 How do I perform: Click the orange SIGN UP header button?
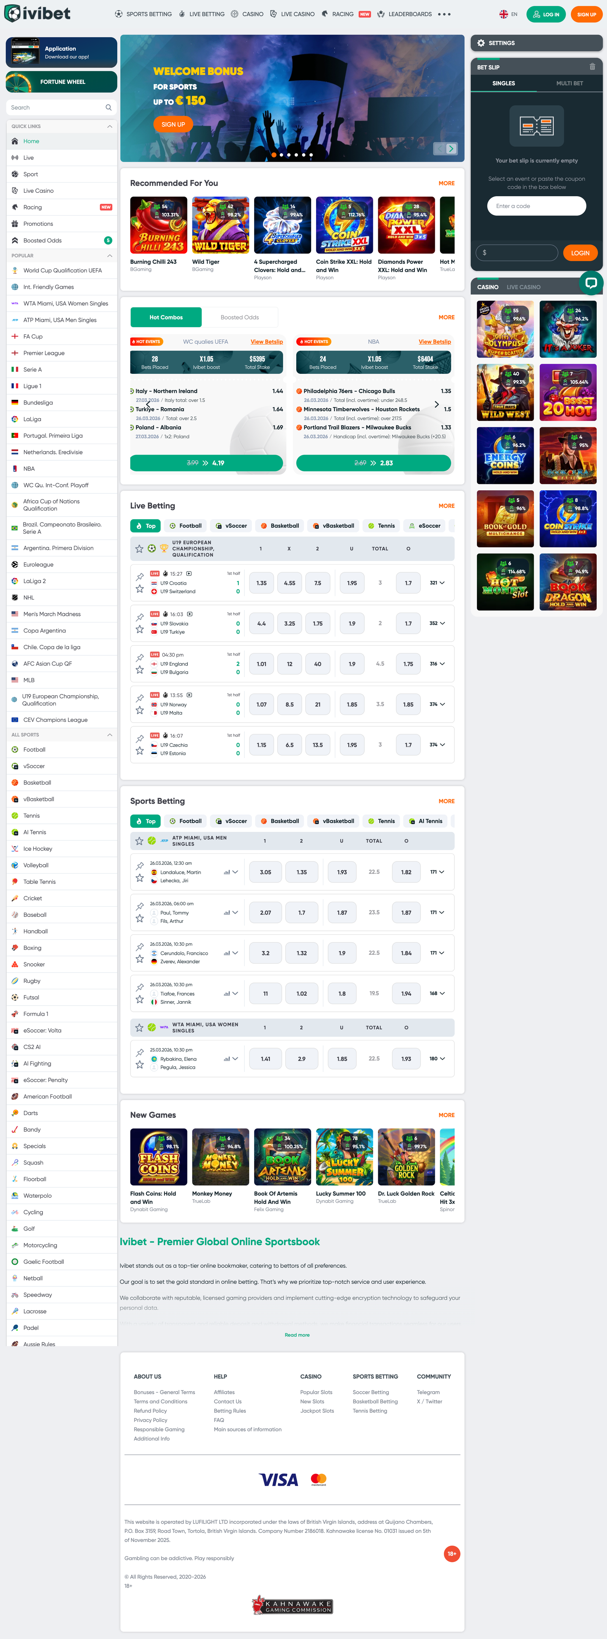(x=586, y=14)
